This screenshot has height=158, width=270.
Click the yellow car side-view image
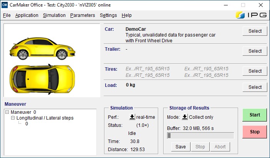pyautogui.click(x=42, y=48)
